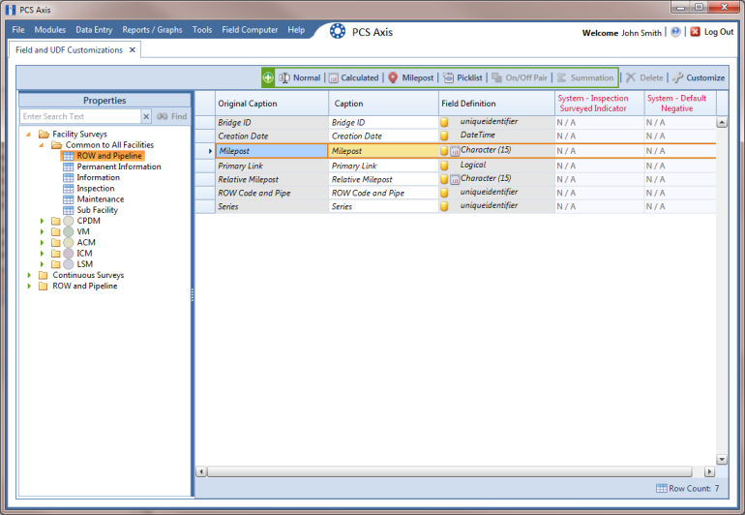745x515 pixels.
Task: Click the horizontal scrollbar left arrow
Action: 201,471
